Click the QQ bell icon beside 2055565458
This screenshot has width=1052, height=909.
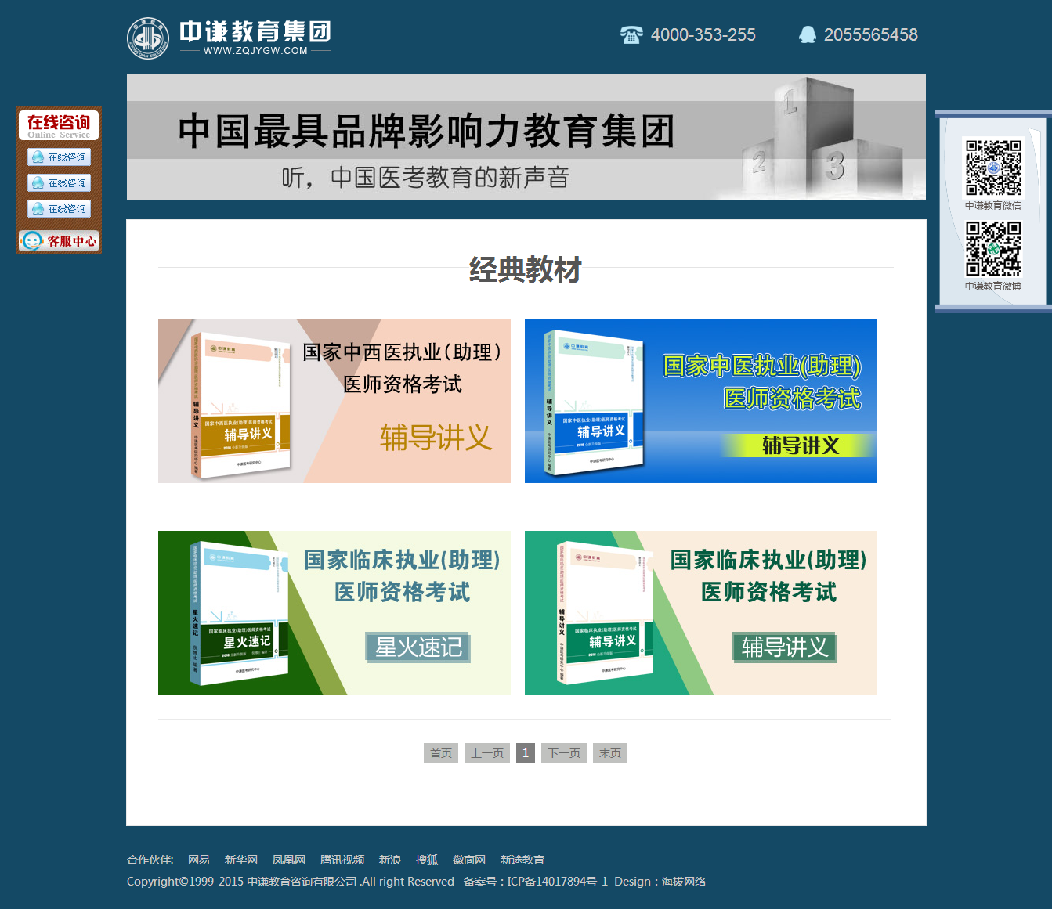[x=807, y=34]
